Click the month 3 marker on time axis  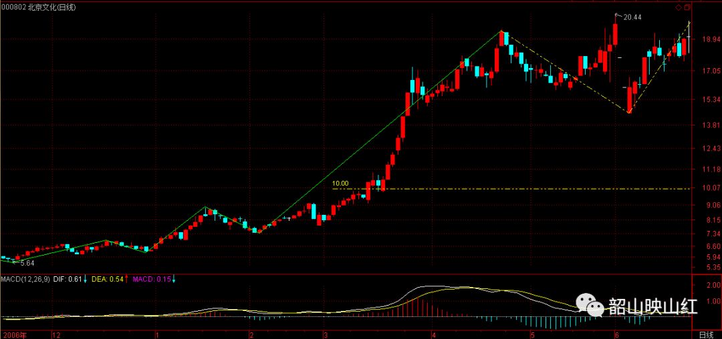(x=325, y=334)
